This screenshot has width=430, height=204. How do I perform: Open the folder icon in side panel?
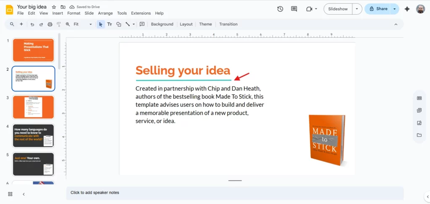(x=419, y=135)
